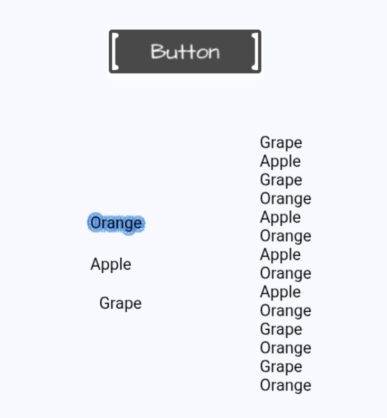Click the fourth Orange in the long list
387x418 pixels.
286,310
